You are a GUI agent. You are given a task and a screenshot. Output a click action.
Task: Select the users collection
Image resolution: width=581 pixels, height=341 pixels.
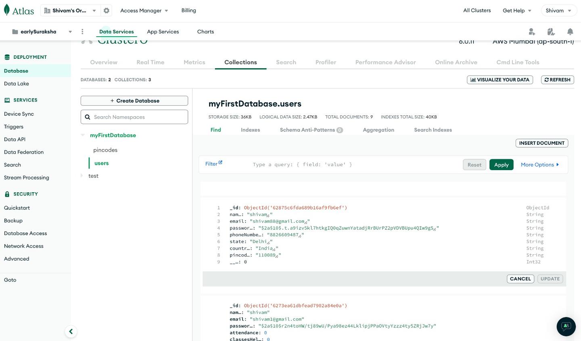pyautogui.click(x=102, y=163)
